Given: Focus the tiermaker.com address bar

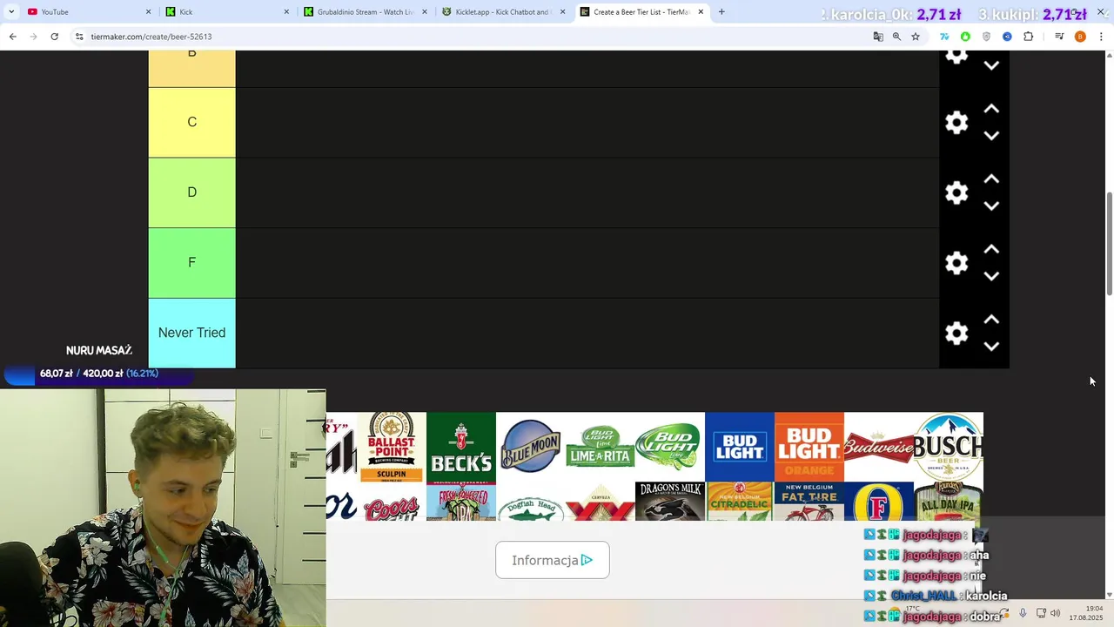Looking at the screenshot, I should [470, 37].
